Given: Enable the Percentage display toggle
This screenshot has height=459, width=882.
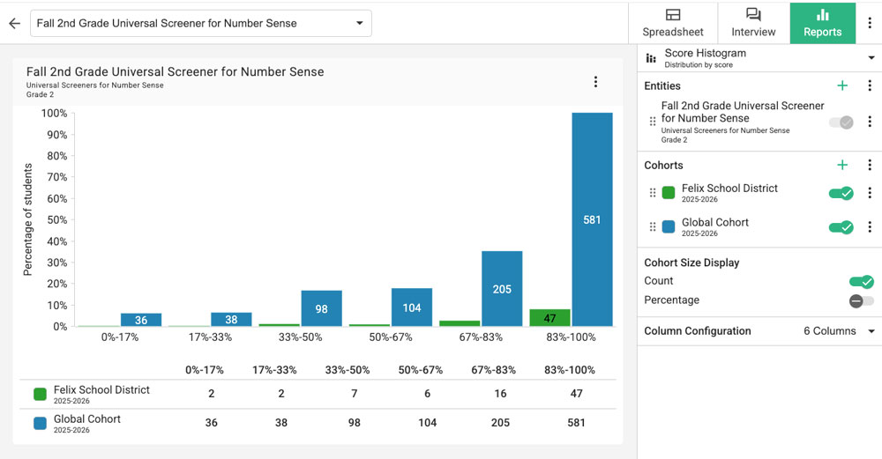Looking at the screenshot, I should [861, 300].
